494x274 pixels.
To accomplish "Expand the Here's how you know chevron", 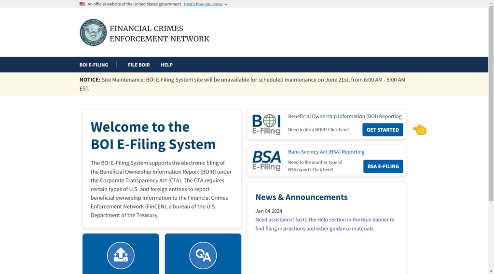I will coord(226,4).
